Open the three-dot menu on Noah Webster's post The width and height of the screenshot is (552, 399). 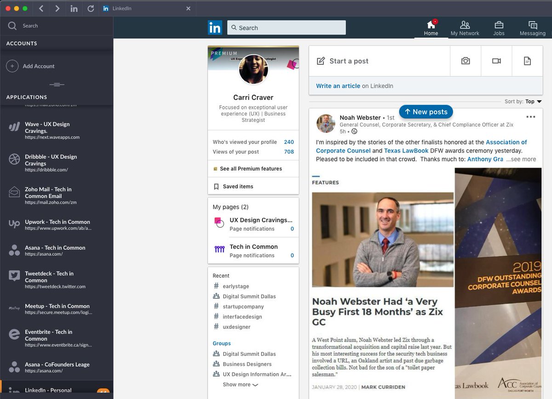[531, 117]
